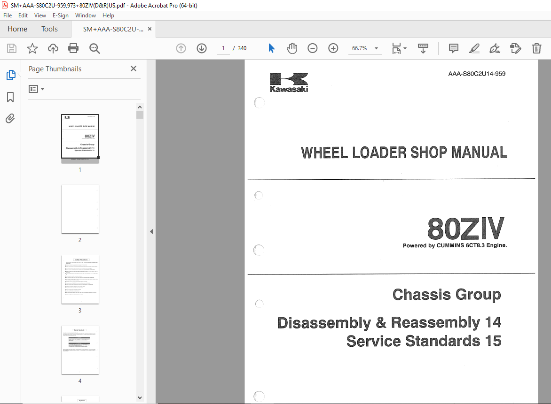Open the Window menu
This screenshot has height=404, width=551.
(x=86, y=15)
